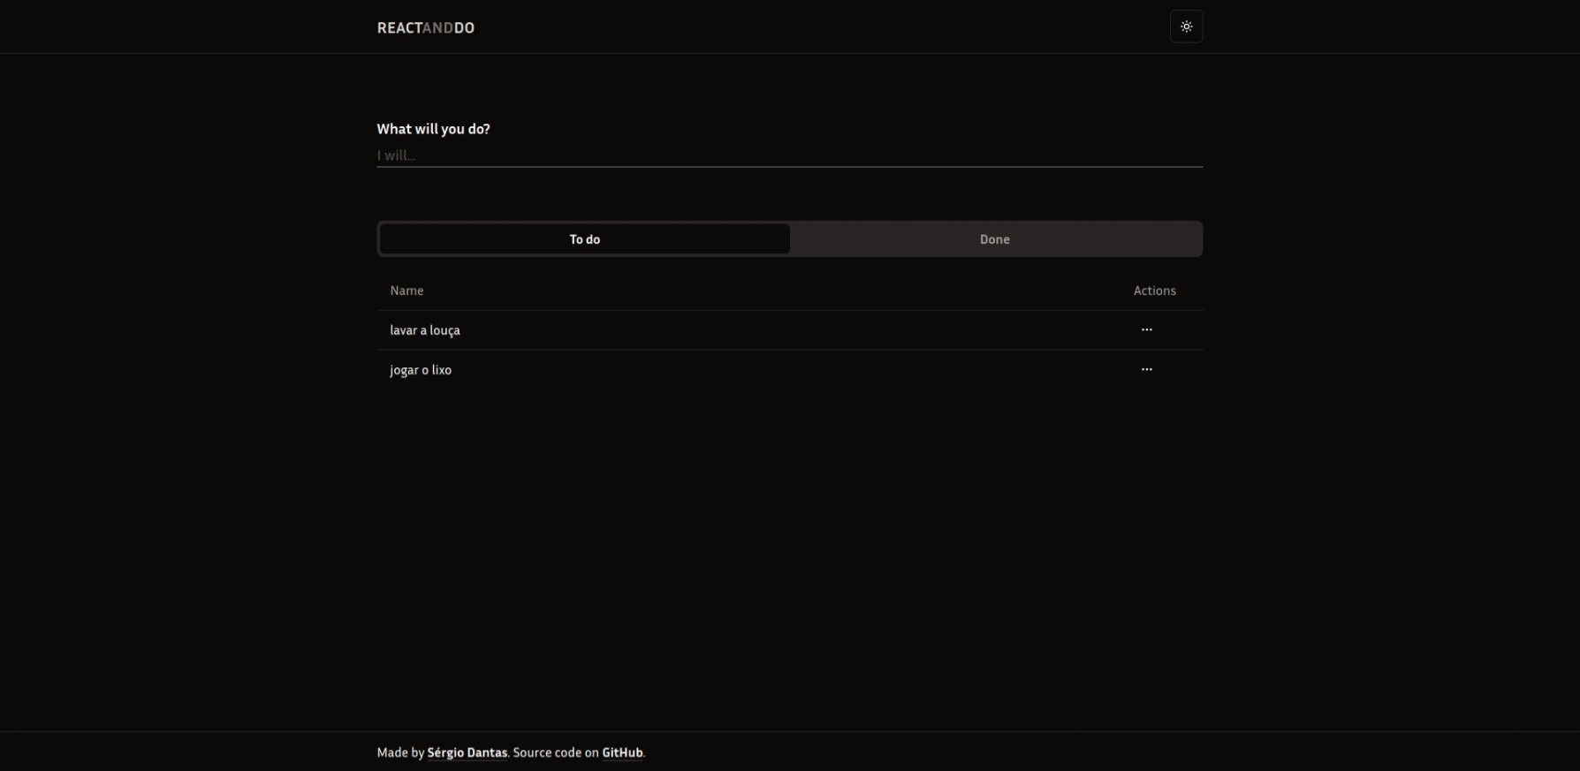The height and width of the screenshot is (771, 1580).
Task: Toggle the light/dark theme sun icon
Action: (x=1186, y=26)
